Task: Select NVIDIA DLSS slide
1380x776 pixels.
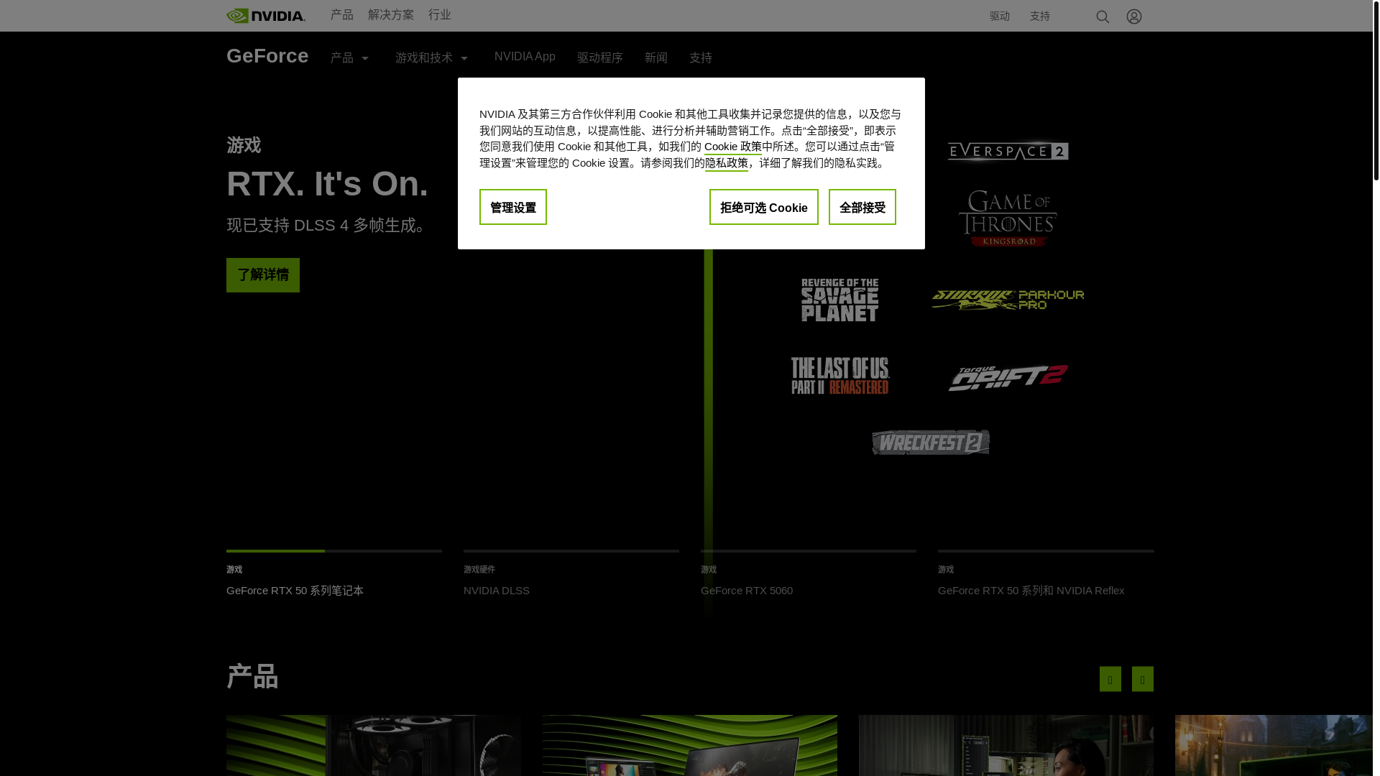Action: (497, 591)
